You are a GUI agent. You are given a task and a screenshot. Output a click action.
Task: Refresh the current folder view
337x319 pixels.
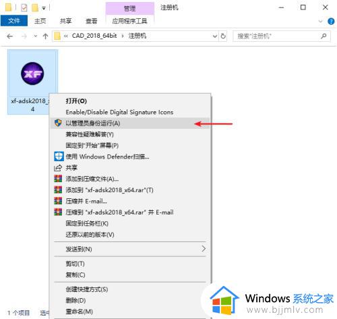(223, 36)
